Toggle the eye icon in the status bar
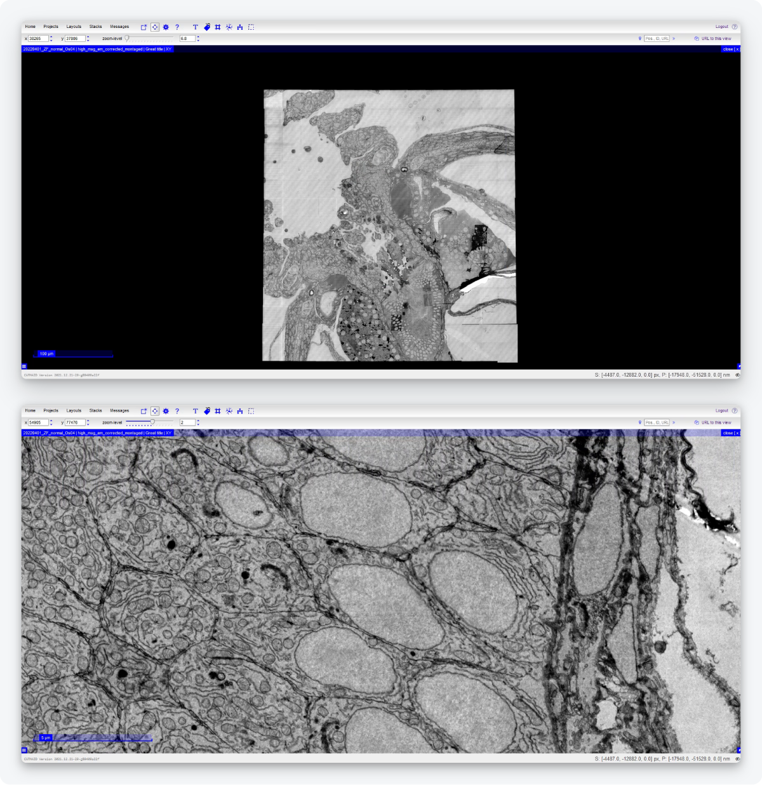 [737, 375]
